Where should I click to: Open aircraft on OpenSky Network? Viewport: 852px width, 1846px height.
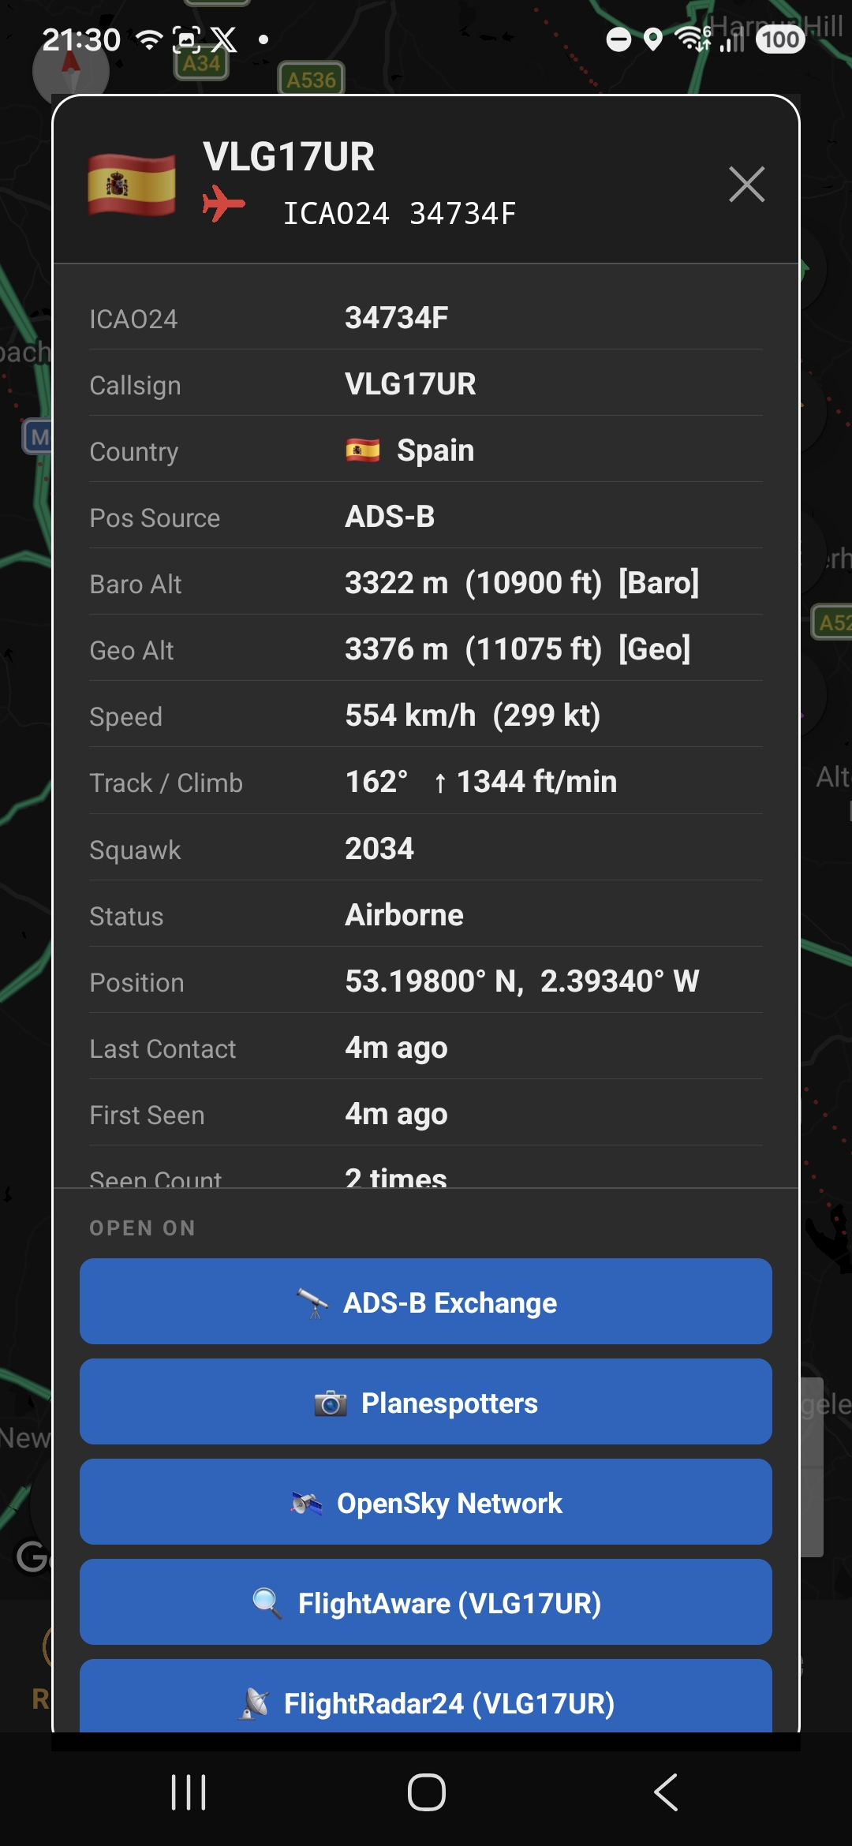(426, 1502)
